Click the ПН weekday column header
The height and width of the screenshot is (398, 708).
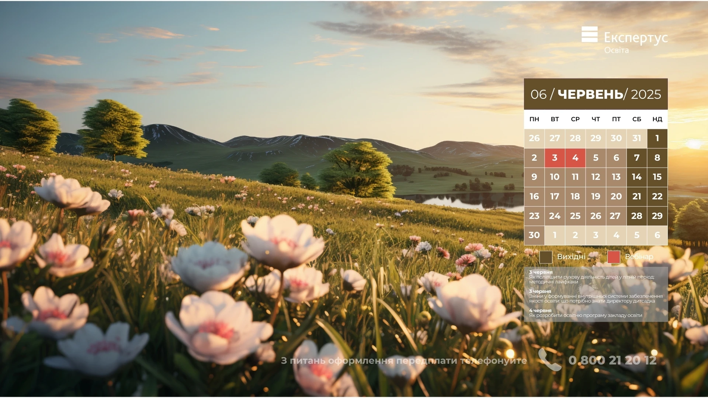pyautogui.click(x=534, y=119)
